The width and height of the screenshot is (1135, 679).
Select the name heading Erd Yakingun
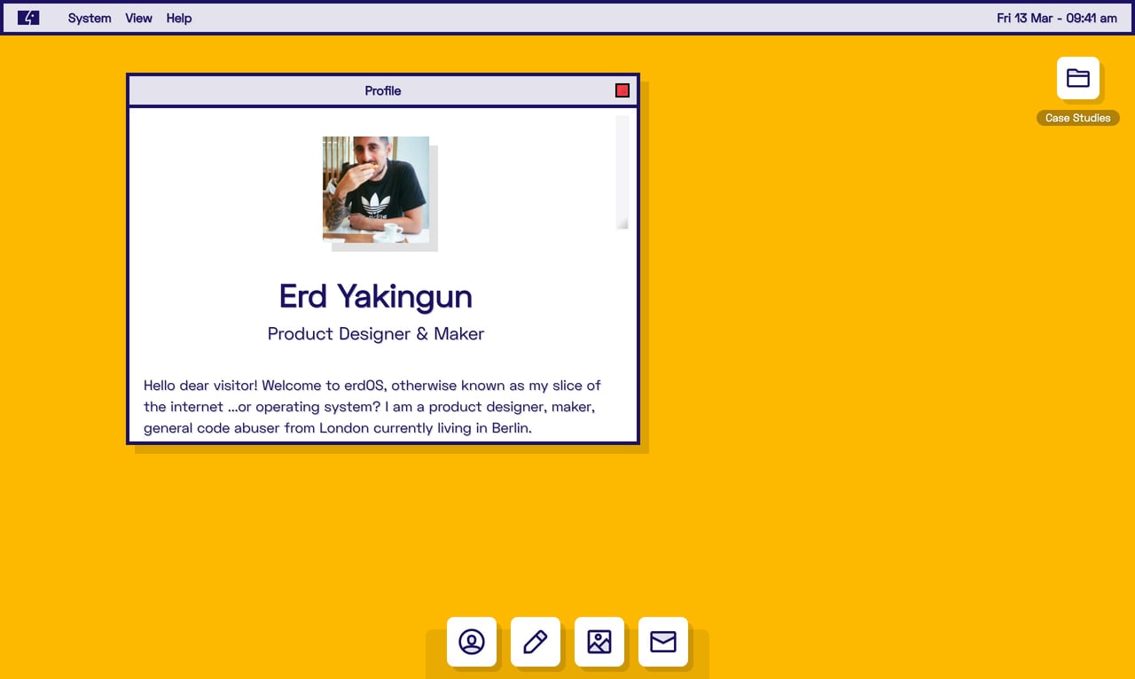[375, 296]
